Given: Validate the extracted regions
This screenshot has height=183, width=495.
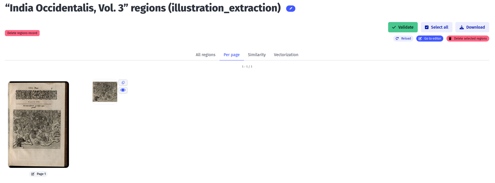Looking at the screenshot, I should tap(403, 27).
